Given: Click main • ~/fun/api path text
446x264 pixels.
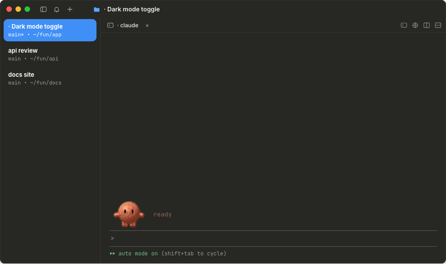Looking at the screenshot, I should [x=33, y=59].
